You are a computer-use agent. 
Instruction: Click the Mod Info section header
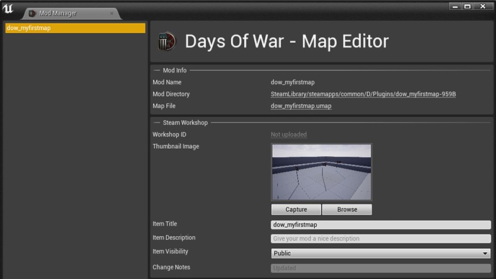tap(175, 70)
